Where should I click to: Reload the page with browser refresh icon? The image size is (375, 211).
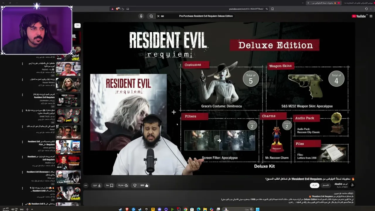(x=366, y=9)
